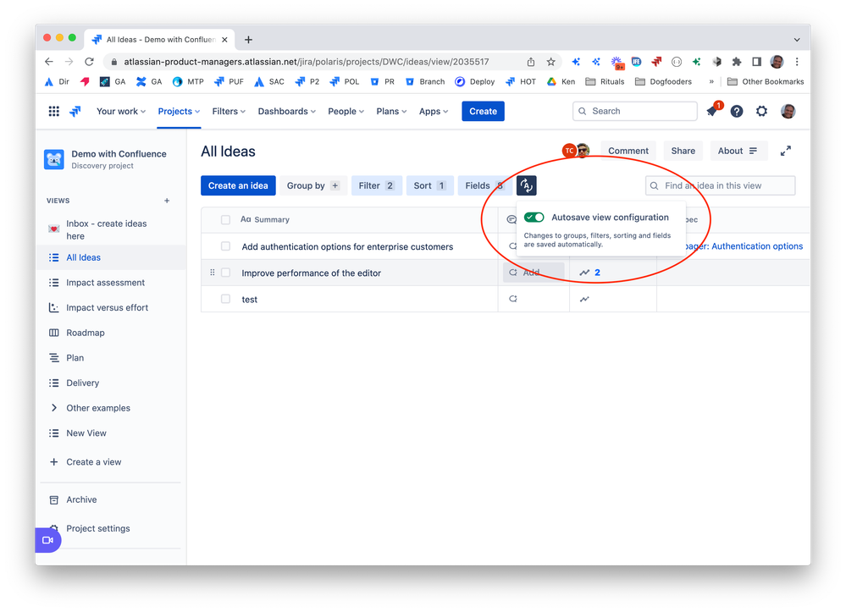
Task: Click the plus icon next to VIEWS
Action: tap(167, 201)
